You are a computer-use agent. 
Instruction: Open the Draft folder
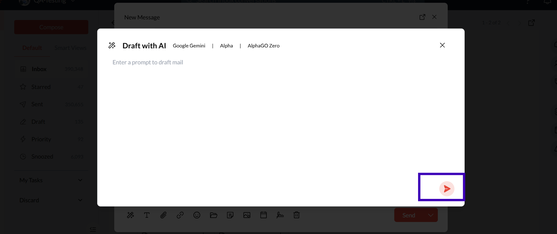point(51,122)
